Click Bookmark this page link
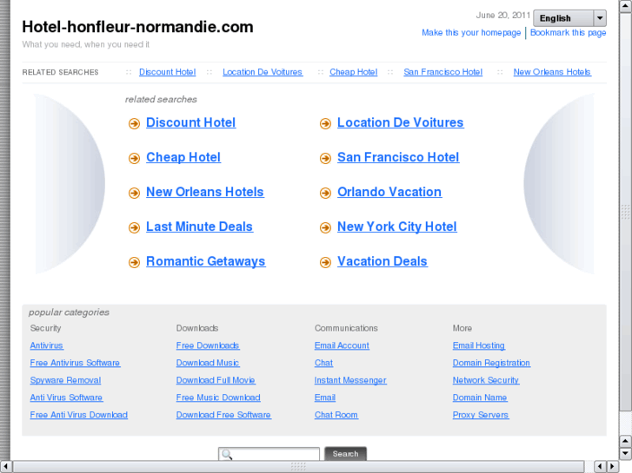This screenshot has width=632, height=473. [568, 33]
